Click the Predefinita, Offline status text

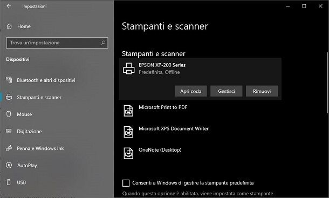(159, 72)
